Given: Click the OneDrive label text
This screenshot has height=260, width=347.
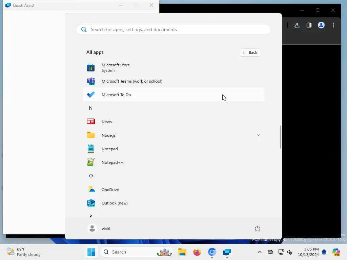Looking at the screenshot, I should pos(110,190).
